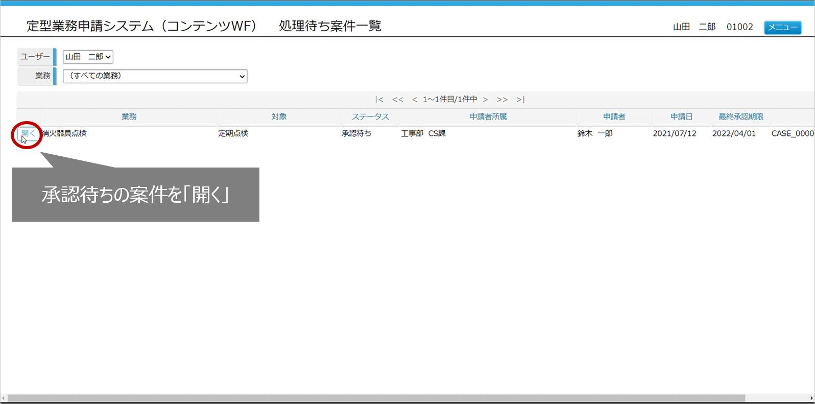Go to previous page with < icon
The height and width of the screenshot is (404, 815).
(415, 100)
